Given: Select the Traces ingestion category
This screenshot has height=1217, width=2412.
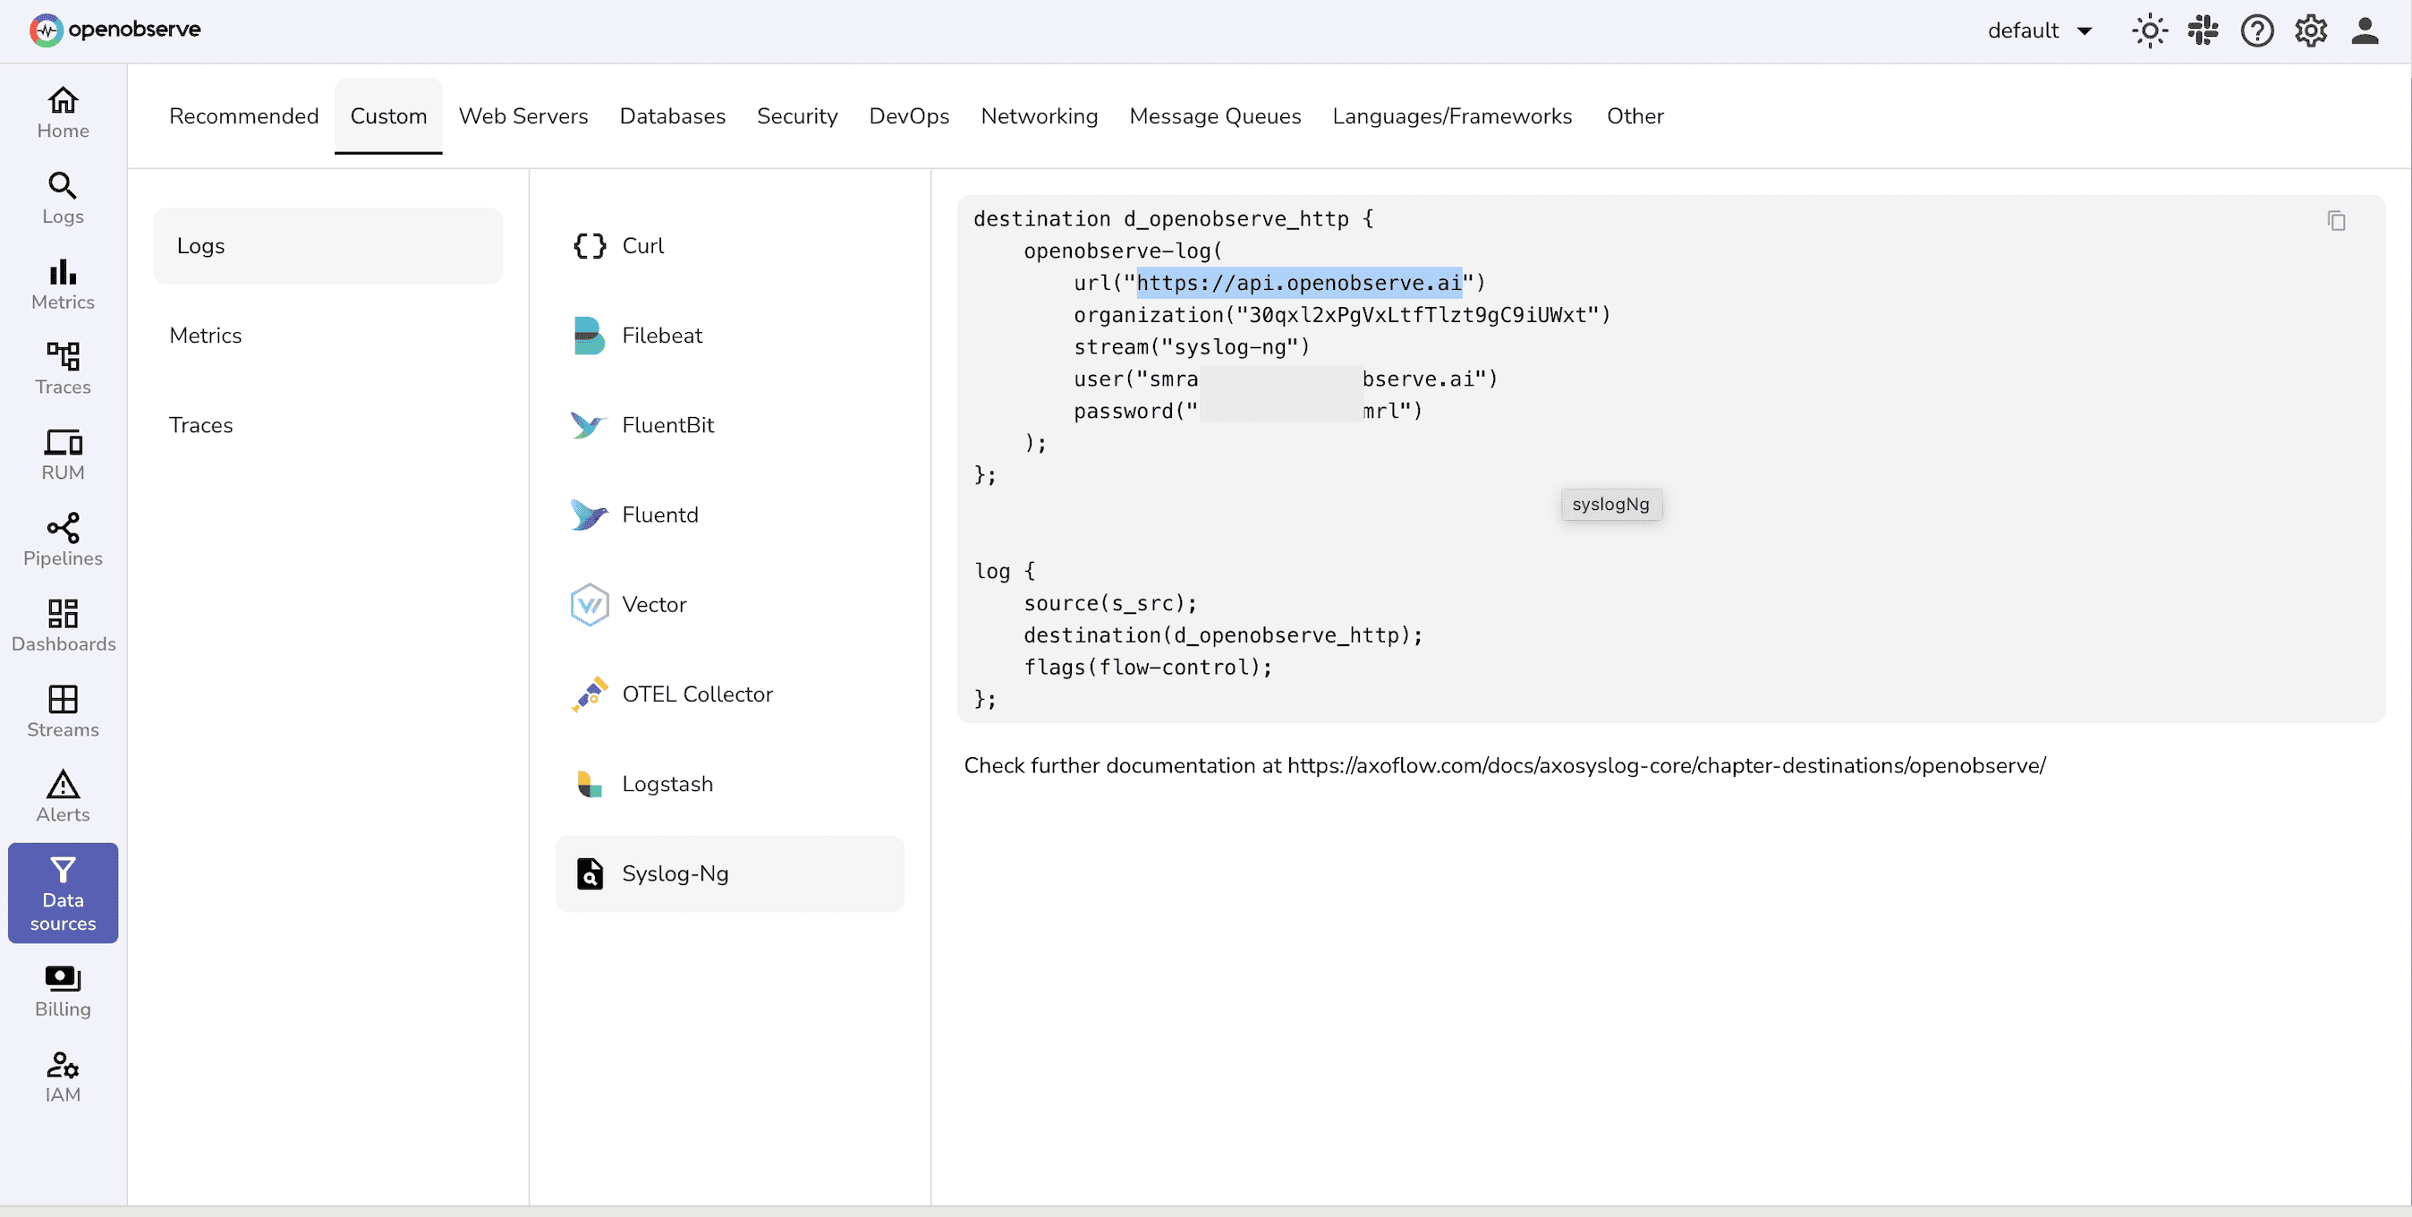Looking at the screenshot, I should point(327,425).
